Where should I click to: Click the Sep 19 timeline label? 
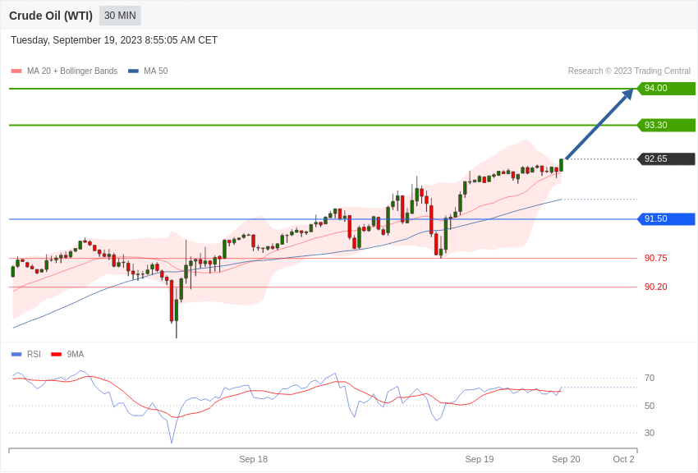pyautogui.click(x=480, y=459)
